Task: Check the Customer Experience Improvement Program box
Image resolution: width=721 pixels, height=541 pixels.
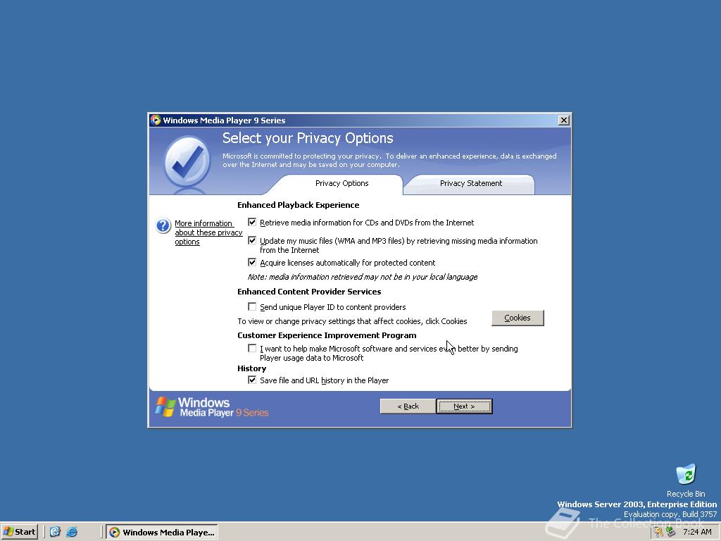Action: click(x=252, y=348)
